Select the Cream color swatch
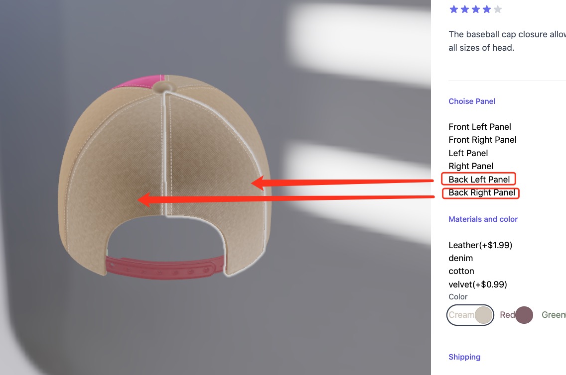This screenshot has width=566, height=375. (x=470, y=315)
